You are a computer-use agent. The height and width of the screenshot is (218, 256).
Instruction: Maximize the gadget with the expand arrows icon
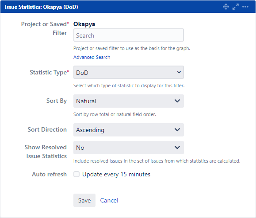tap(235, 7)
